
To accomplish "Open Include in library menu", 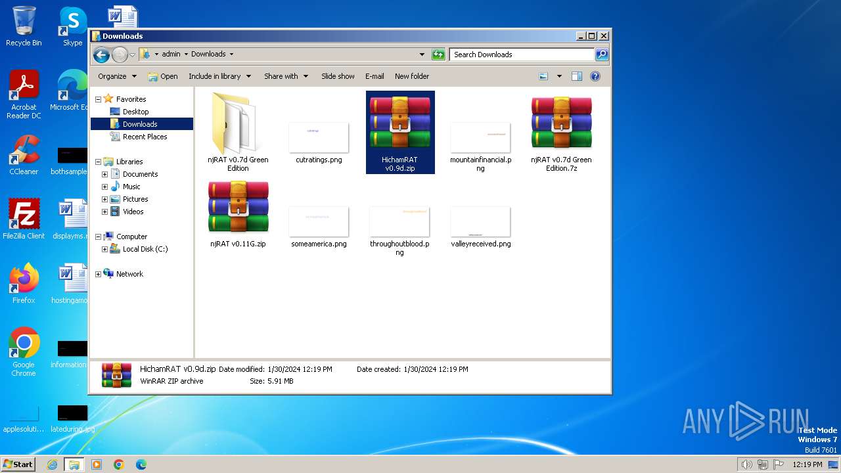I will [219, 76].
